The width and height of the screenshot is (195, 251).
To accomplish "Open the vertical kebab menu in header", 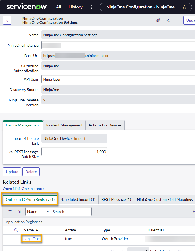I will click(91, 7).
